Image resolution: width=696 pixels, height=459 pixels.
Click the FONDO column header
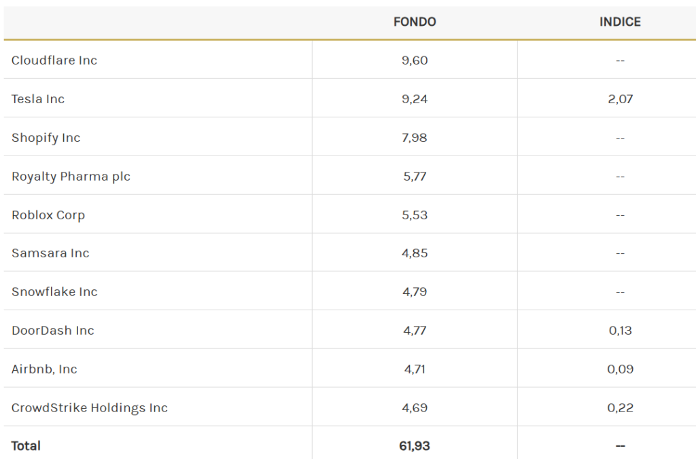click(x=415, y=22)
